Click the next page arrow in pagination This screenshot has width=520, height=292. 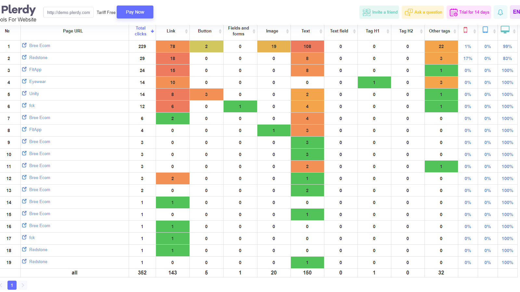pyautogui.click(x=23, y=285)
